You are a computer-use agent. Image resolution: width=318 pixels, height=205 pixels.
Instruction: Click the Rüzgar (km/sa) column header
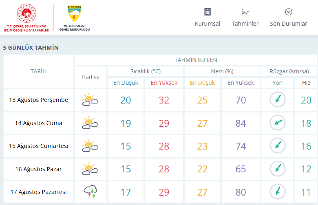tap(289, 71)
